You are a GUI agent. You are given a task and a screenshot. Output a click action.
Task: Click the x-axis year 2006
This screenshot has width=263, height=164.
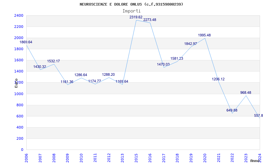(27, 158)
